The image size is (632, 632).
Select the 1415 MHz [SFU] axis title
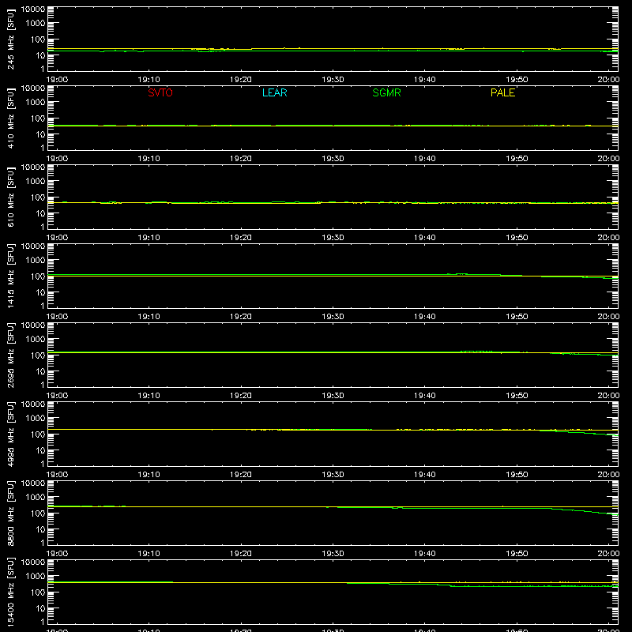10,276
